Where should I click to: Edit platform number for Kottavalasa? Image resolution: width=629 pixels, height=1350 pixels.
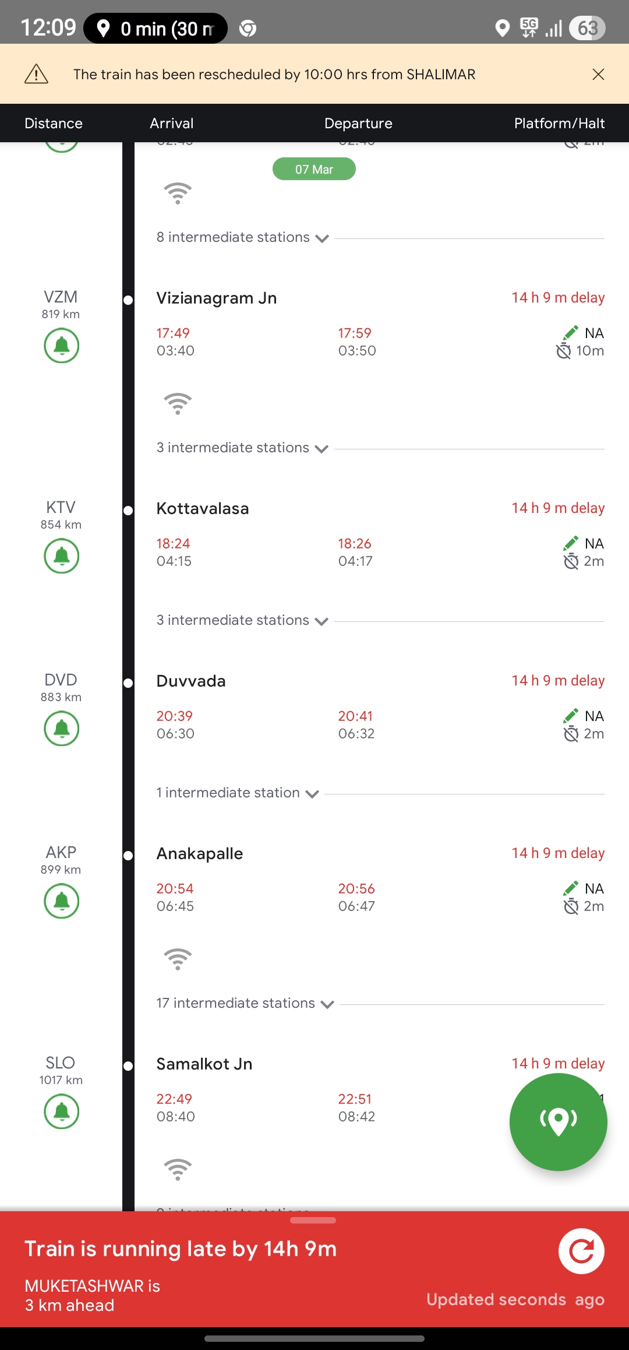coord(570,543)
